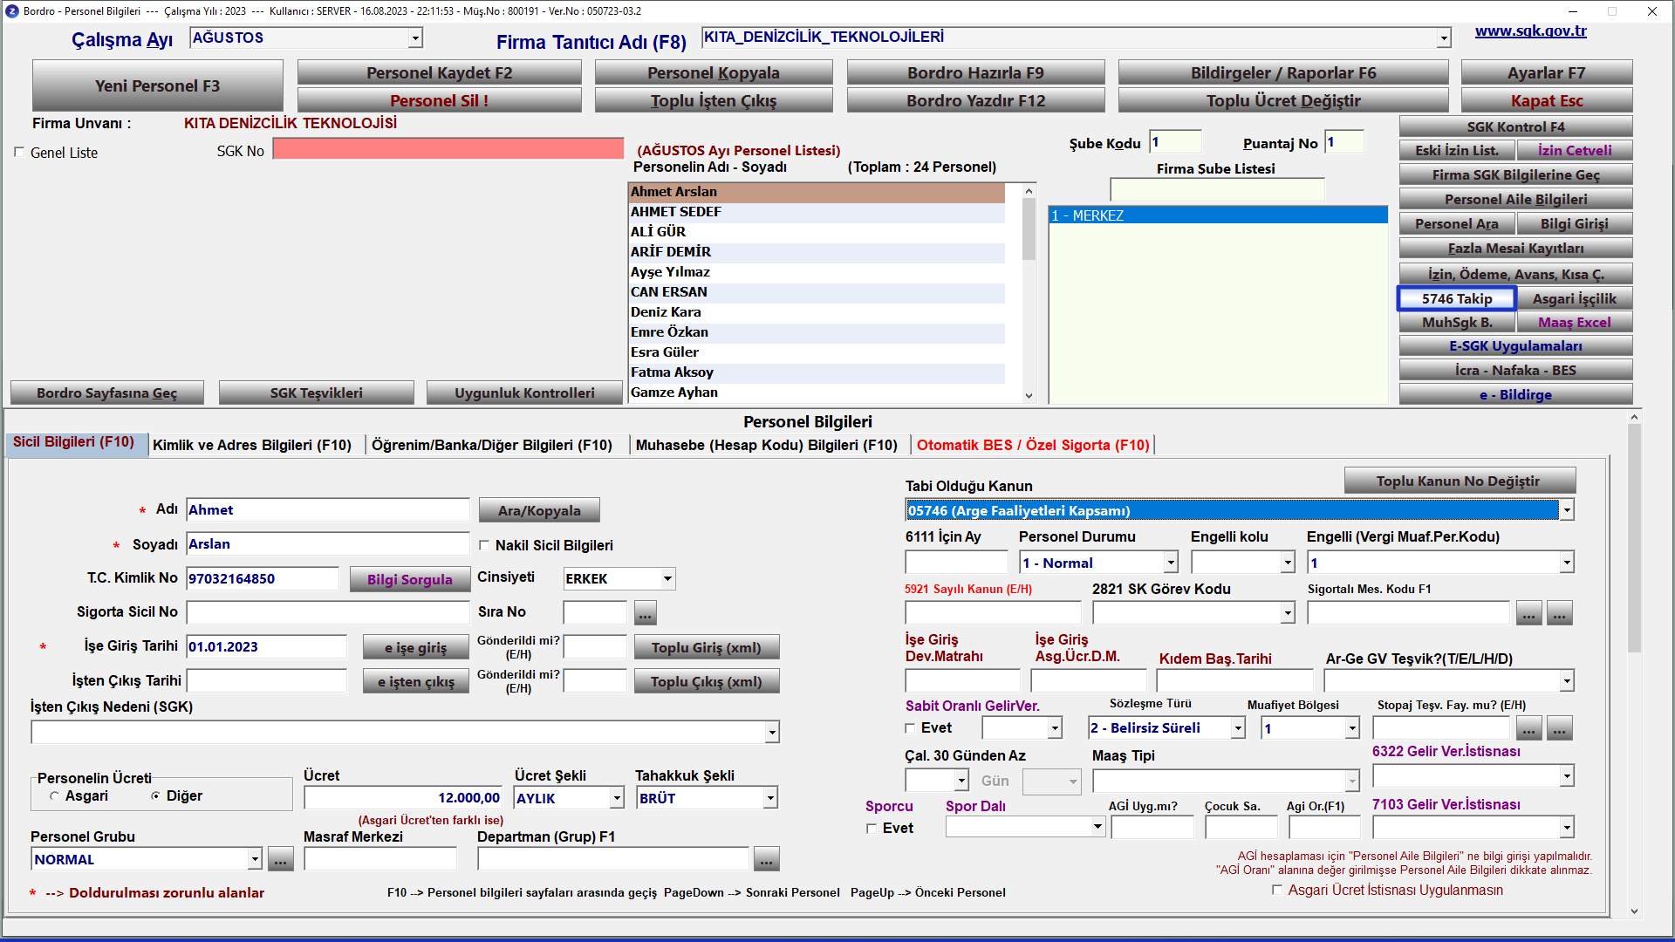The width and height of the screenshot is (1675, 942).
Task: Click second ellipsis beside Stopaj Teşv. field
Action: 1559,727
